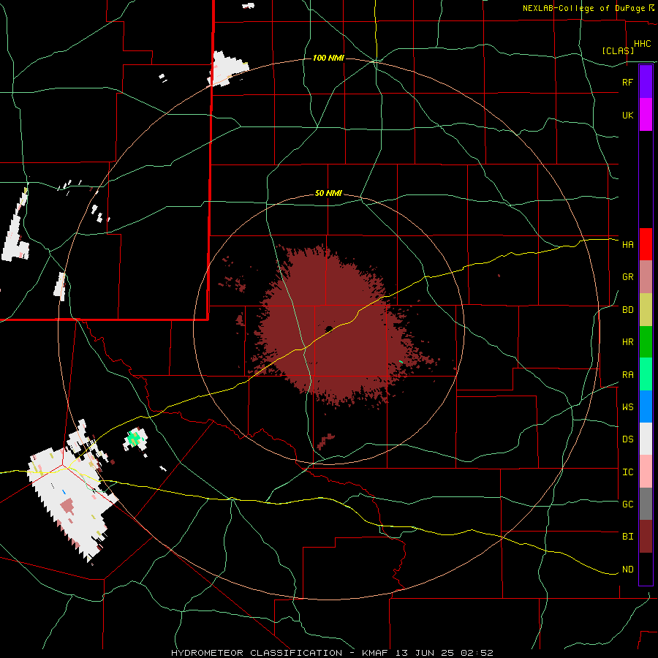Click the BD legend label

pyautogui.click(x=627, y=310)
